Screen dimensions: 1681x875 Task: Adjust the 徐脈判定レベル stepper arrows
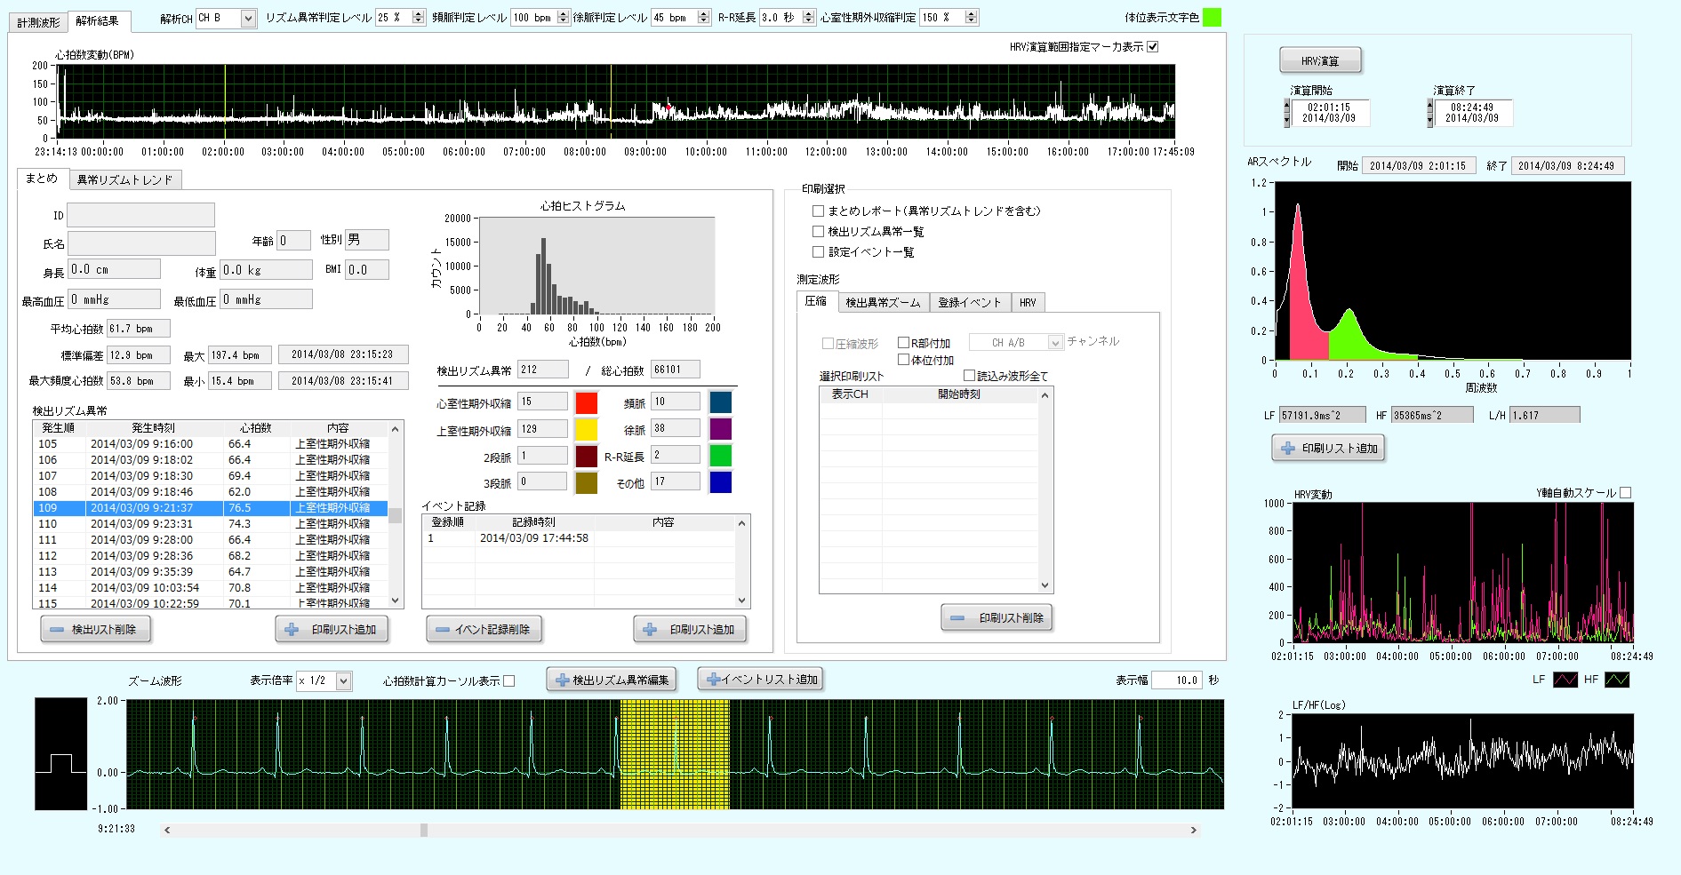tap(704, 18)
